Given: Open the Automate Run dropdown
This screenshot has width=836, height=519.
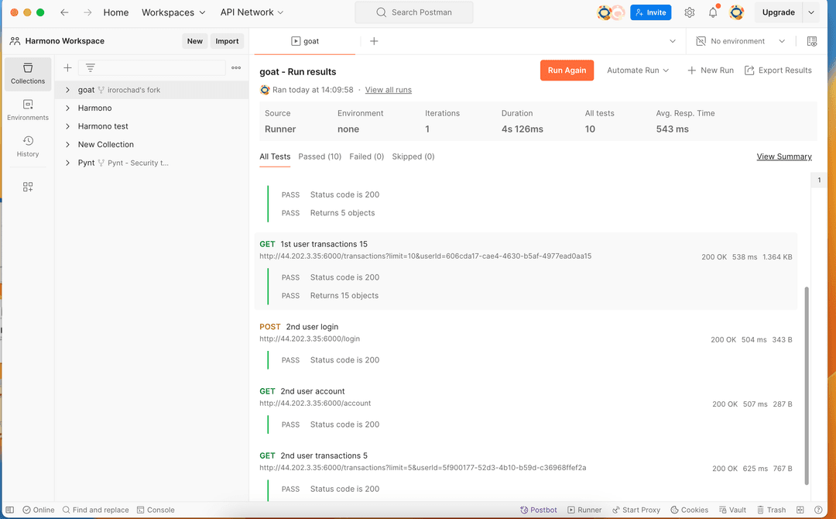Looking at the screenshot, I should pyautogui.click(x=638, y=70).
